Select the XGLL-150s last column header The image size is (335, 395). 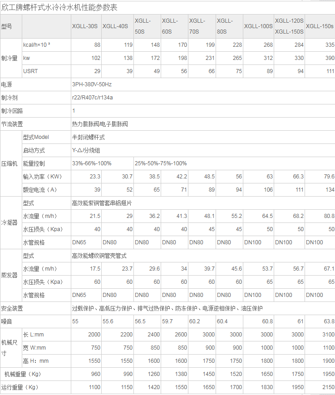pos(320,26)
